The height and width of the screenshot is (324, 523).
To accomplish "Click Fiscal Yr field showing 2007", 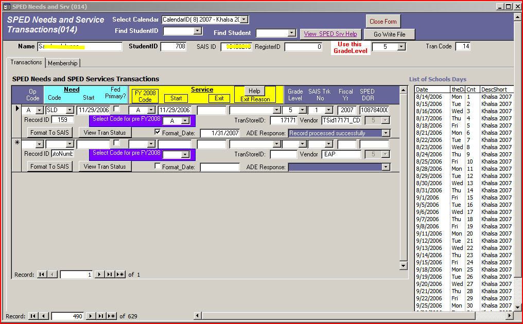I will [347, 110].
